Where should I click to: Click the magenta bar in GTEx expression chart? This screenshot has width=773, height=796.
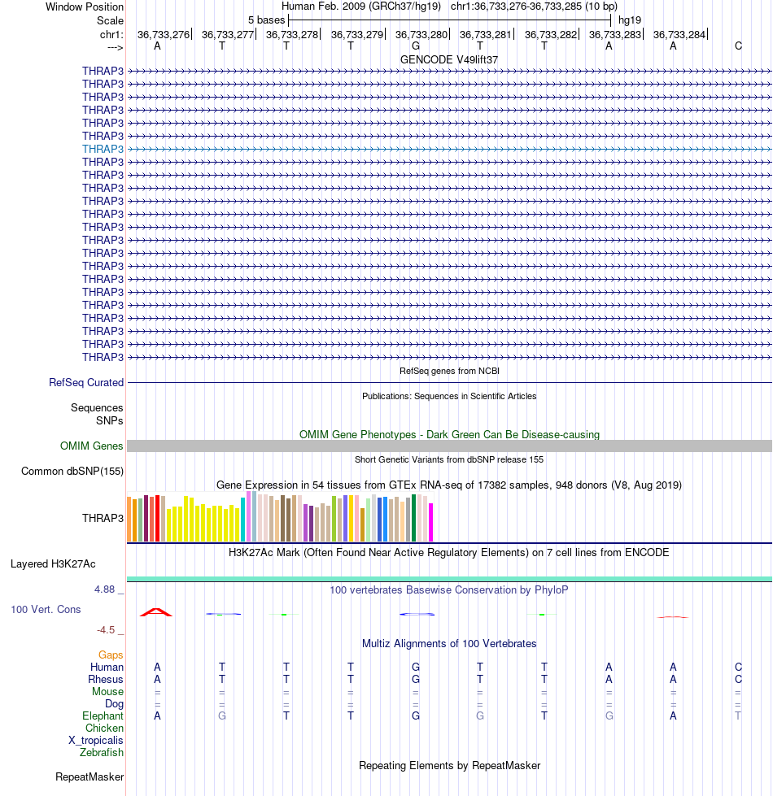point(430,522)
